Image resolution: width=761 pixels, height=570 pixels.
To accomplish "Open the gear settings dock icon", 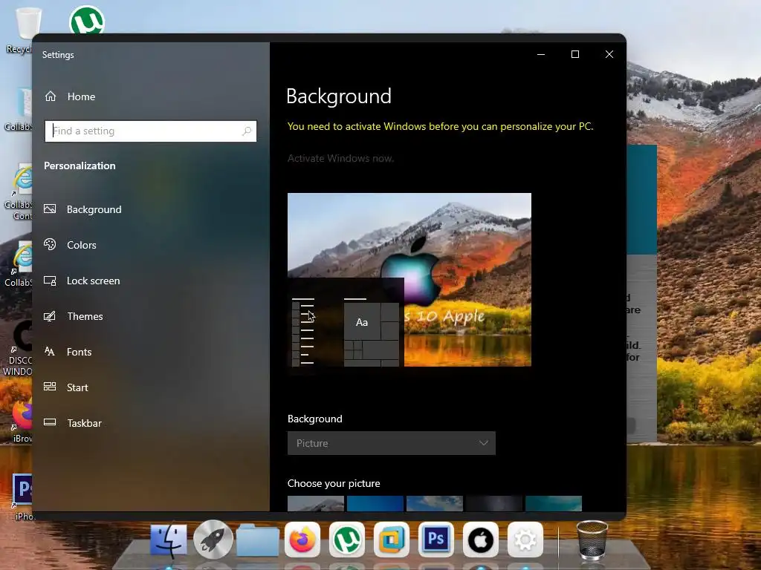I will point(525,540).
